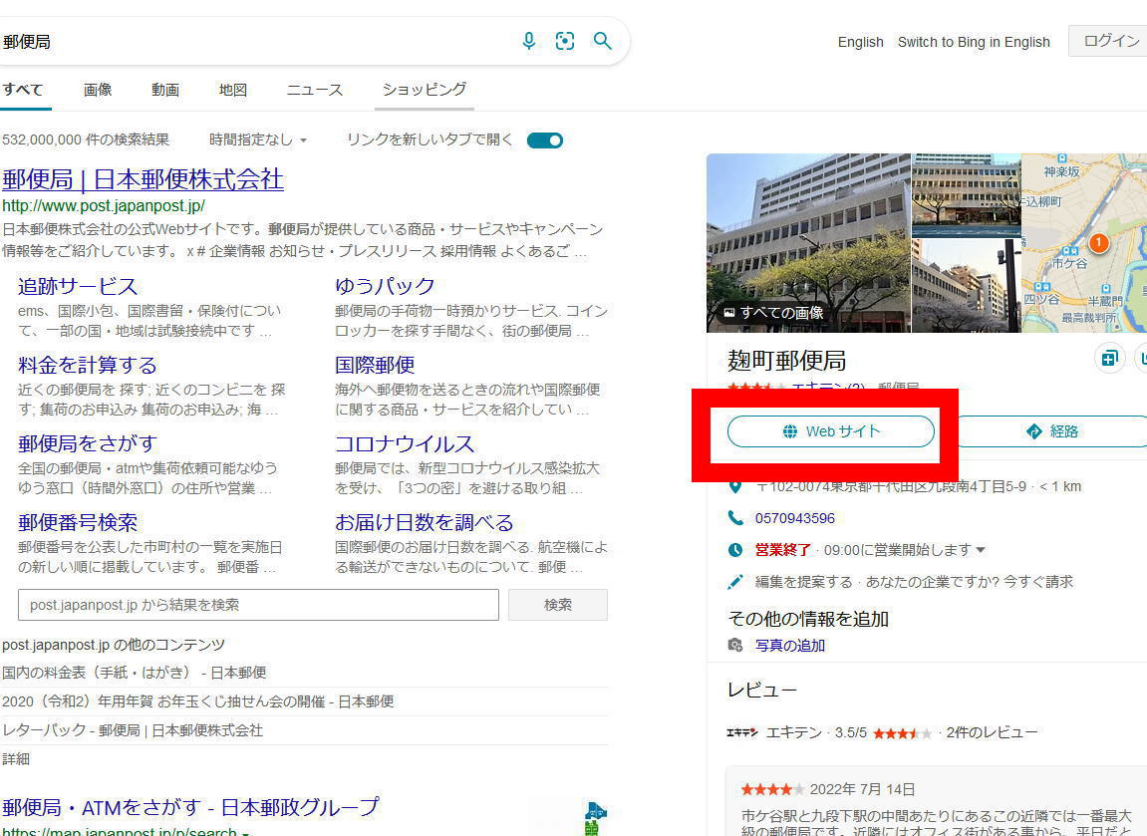Switch to the 動画 tab

[165, 90]
